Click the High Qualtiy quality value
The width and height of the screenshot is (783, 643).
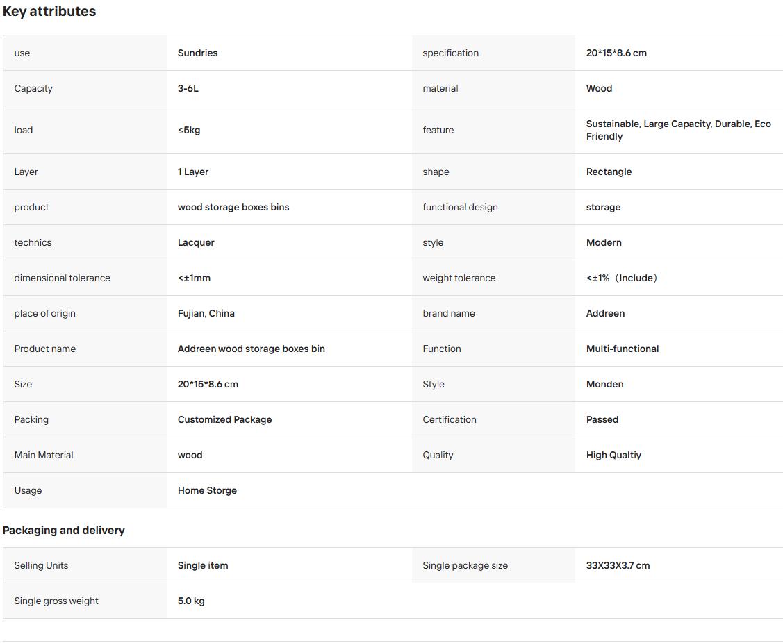[613, 456]
